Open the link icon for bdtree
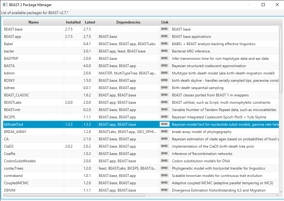The width and height of the screenshot is (284, 201). pyautogui.click(x=164, y=88)
